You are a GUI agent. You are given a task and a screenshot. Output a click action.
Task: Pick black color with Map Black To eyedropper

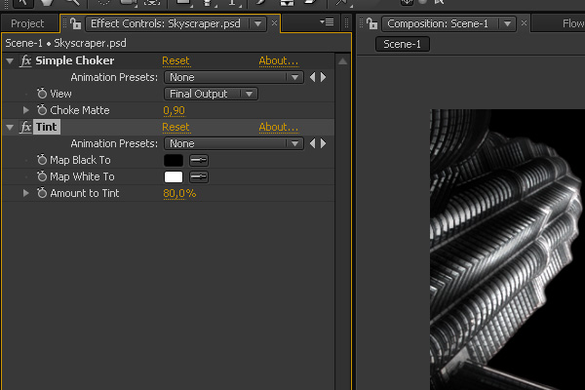[x=199, y=161]
